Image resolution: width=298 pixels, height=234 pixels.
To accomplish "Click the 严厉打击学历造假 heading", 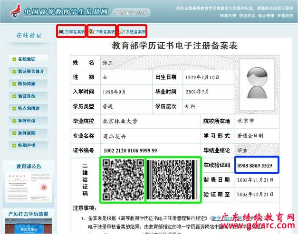I will coord(29,214).
